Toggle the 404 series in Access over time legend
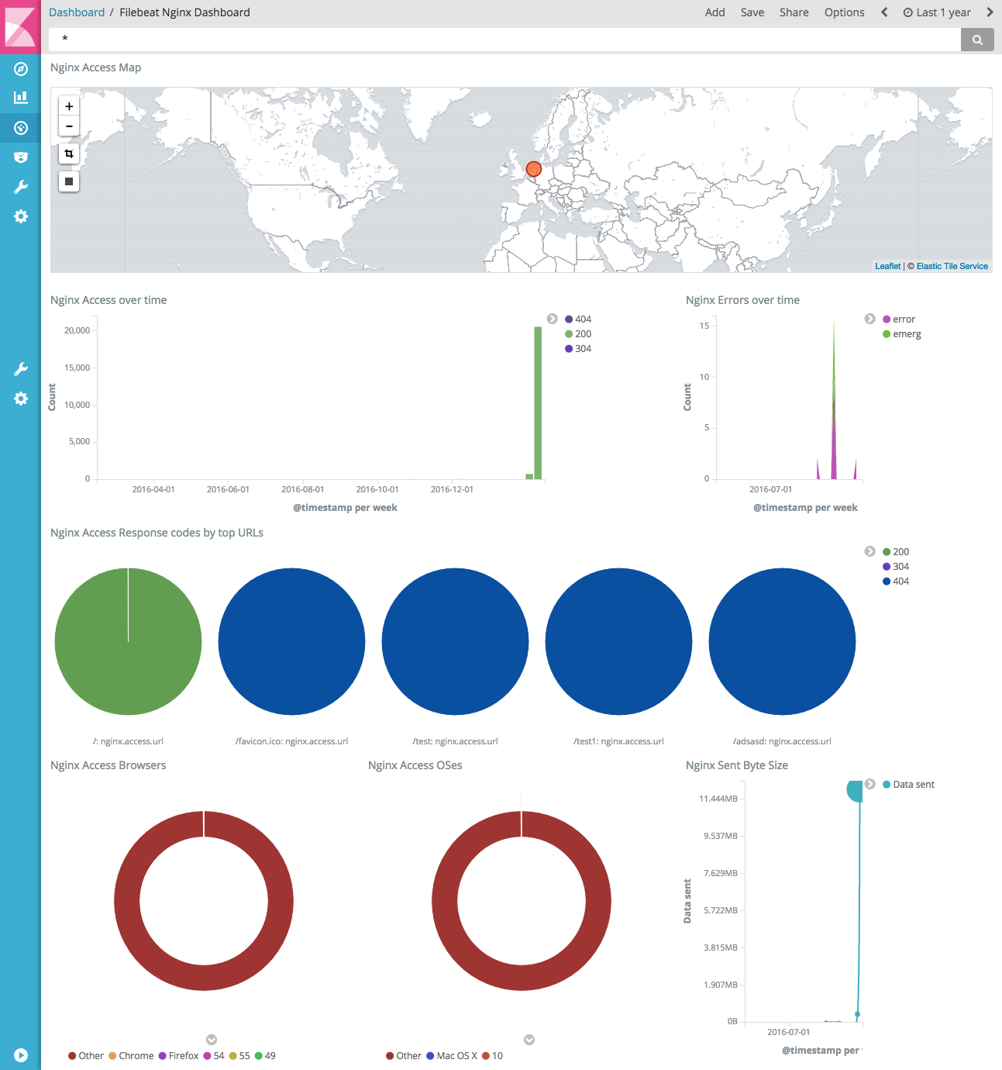The image size is (1002, 1070). pyautogui.click(x=581, y=319)
